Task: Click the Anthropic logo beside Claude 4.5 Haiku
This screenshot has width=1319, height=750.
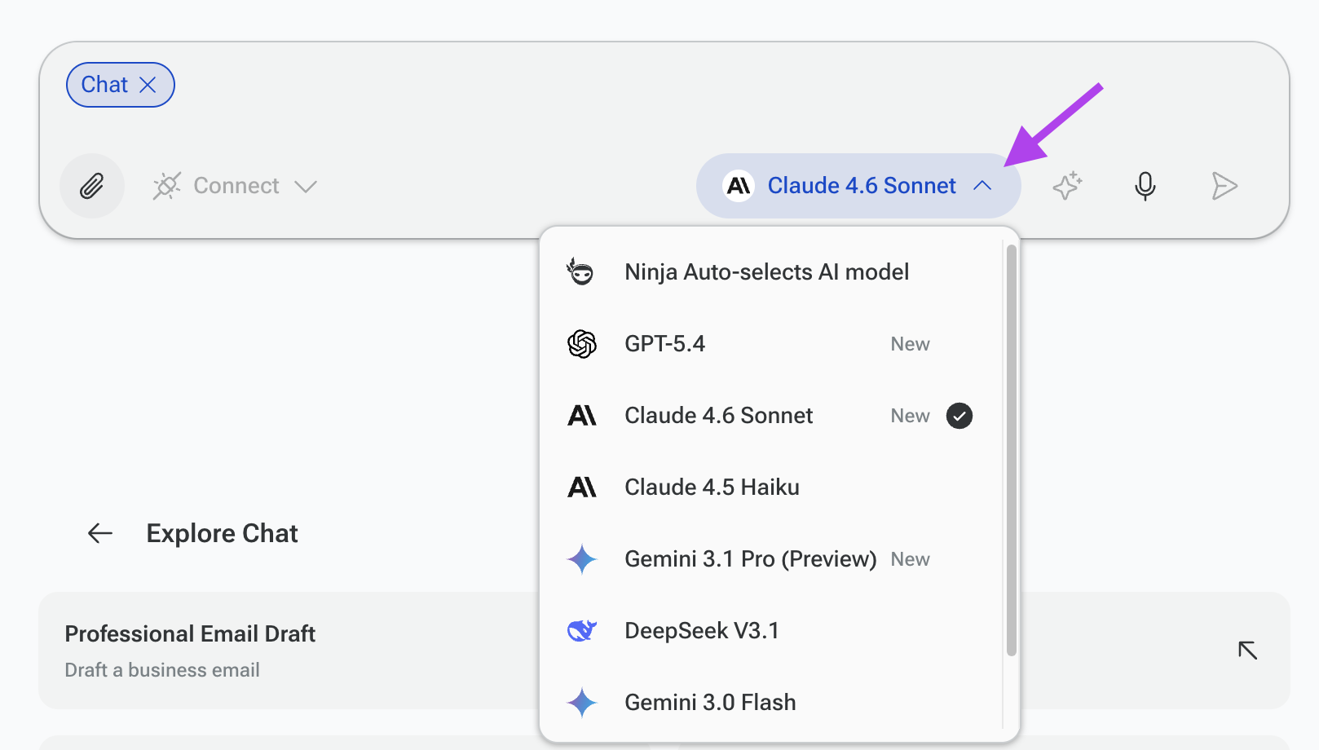Action: pos(582,487)
